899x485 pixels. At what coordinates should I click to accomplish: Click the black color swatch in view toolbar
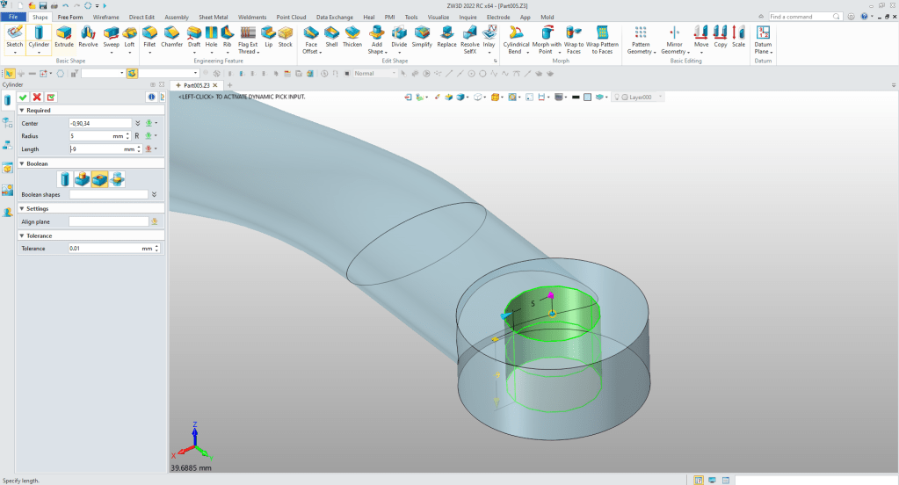pos(575,97)
